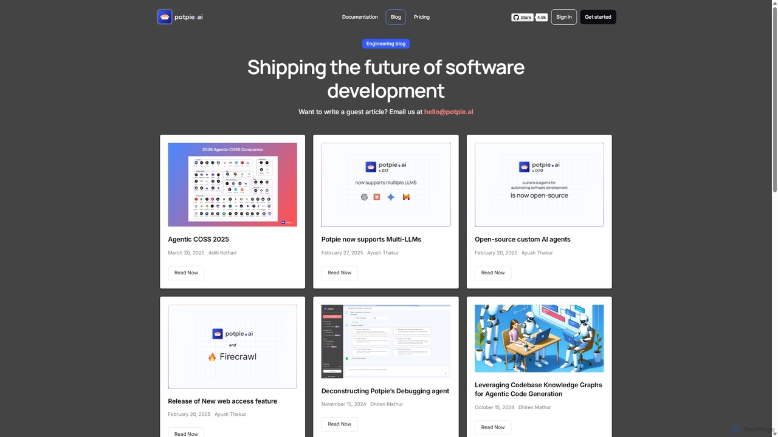778x437 pixels.
Task: Open the Firecrawl article thumbnail
Action: (232, 347)
